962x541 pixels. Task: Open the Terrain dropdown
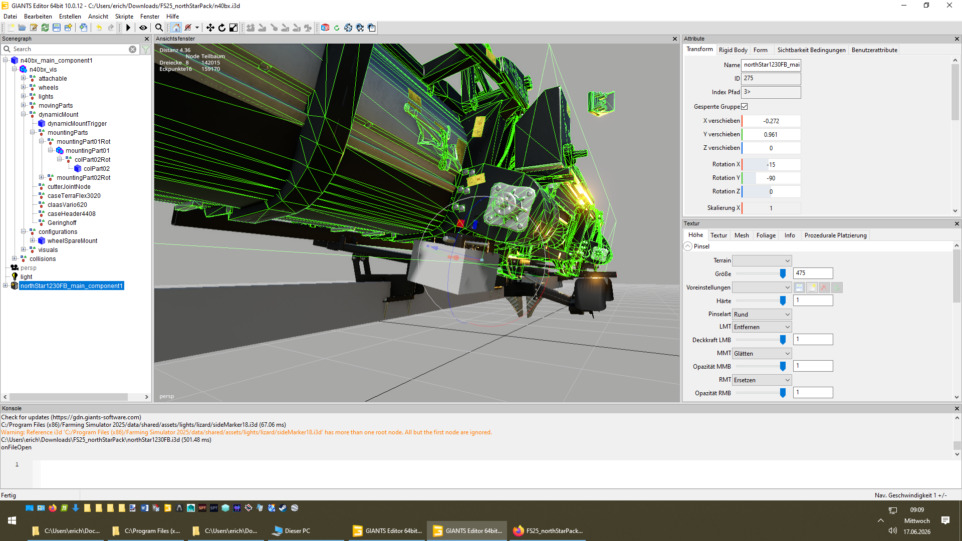[x=762, y=260]
